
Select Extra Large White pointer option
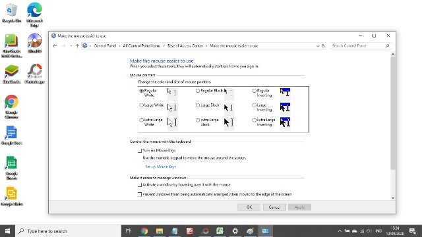[141, 120]
